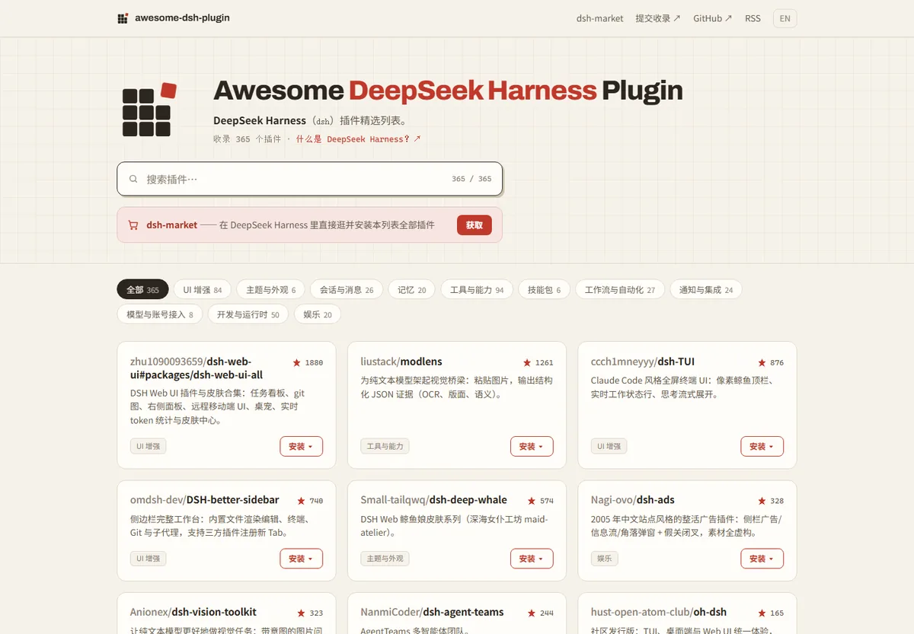Screen dimensions: 914x634
Task: Open the liustack/modlens plugin link
Action: pyautogui.click(x=401, y=362)
